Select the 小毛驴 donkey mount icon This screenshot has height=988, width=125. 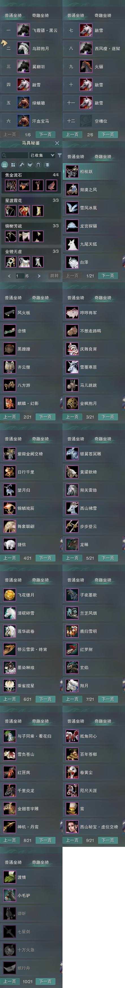coord(10,895)
